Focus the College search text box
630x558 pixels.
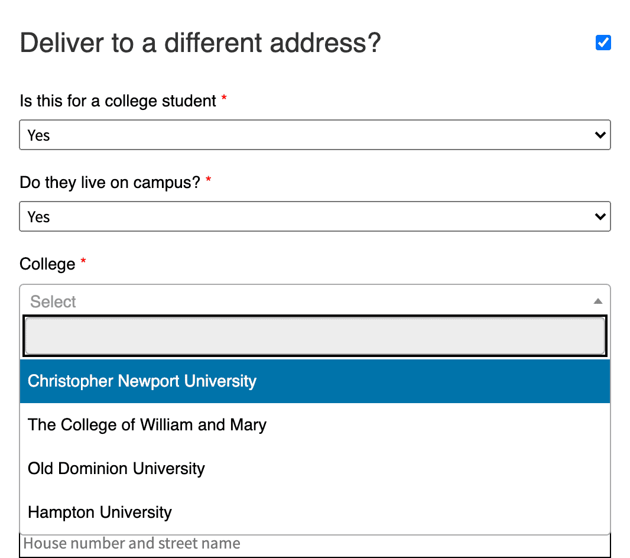coord(315,336)
